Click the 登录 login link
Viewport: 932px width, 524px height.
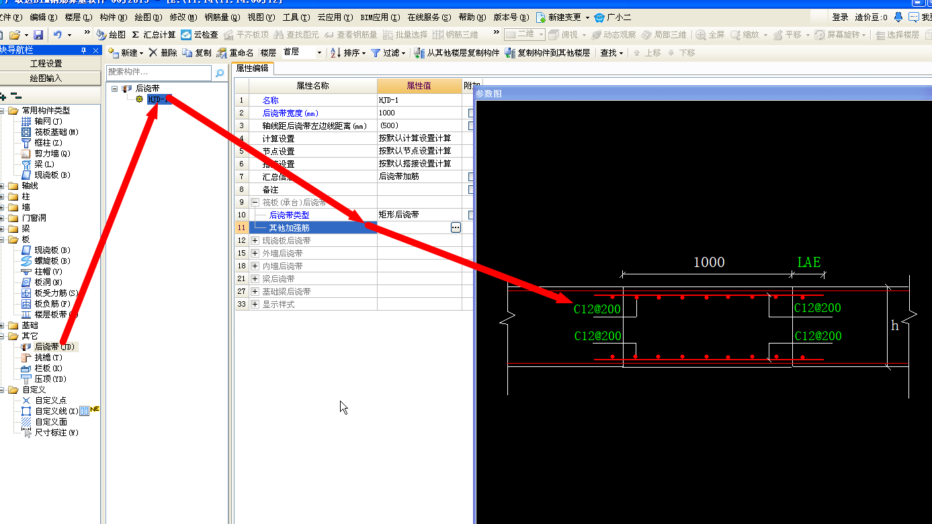pos(840,17)
